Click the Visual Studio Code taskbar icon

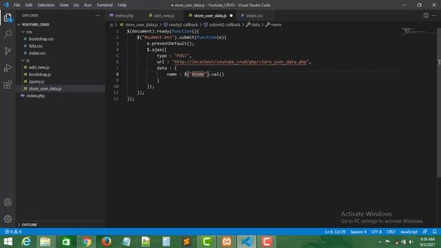[x=247, y=242]
